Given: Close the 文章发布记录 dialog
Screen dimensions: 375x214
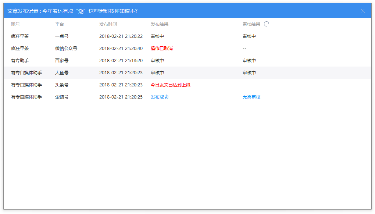Looking at the screenshot, I should tap(363, 11).
